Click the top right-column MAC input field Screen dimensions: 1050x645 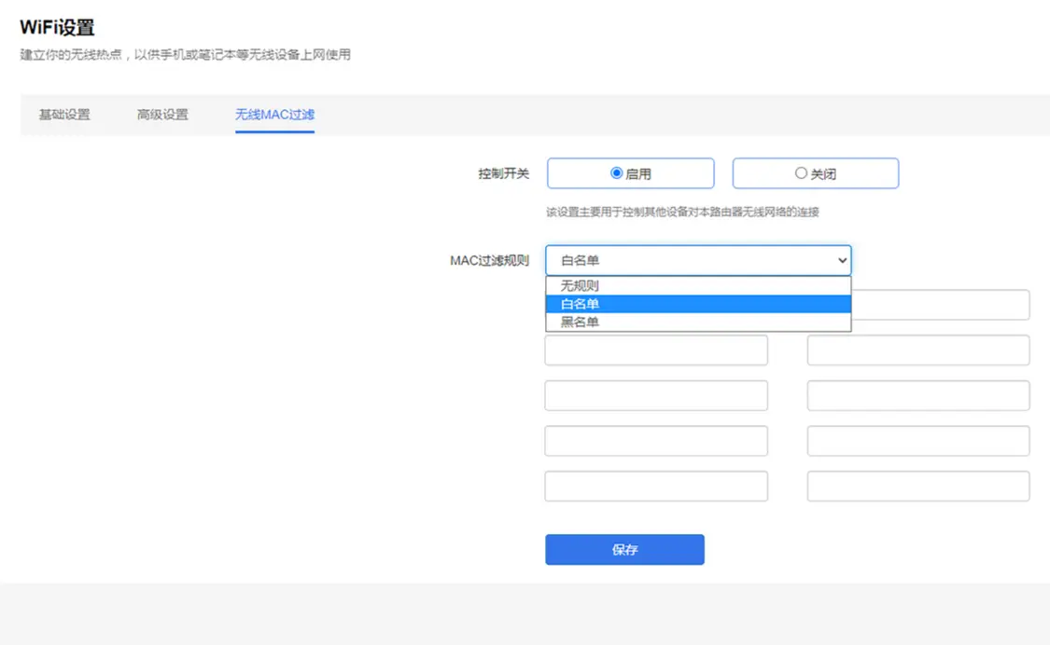[x=918, y=305]
